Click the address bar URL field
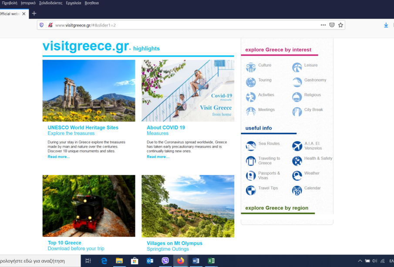Viewport: 394px width, 267px height. coord(174,25)
